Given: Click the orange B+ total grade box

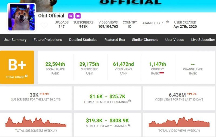Looking at the screenshot, I should pyautogui.click(x=17, y=67).
